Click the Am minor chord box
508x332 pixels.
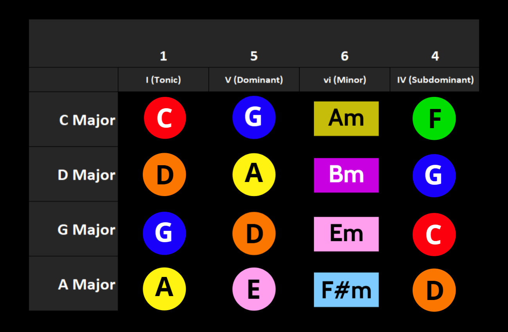(346, 119)
